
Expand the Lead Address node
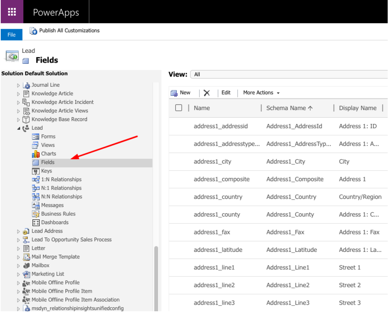[x=18, y=231]
